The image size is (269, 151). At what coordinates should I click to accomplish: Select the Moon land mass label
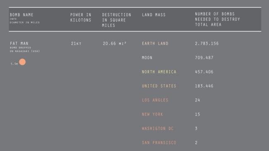click(147, 58)
